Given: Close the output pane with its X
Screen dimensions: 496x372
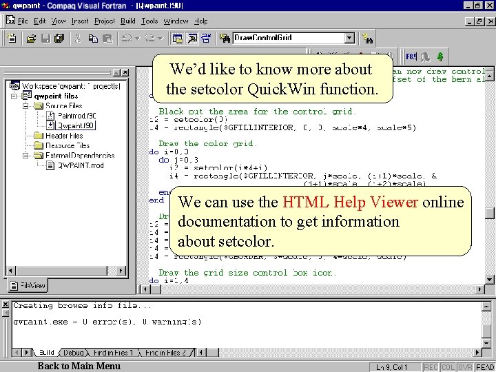Looking at the screenshot, I should coord(6,304).
